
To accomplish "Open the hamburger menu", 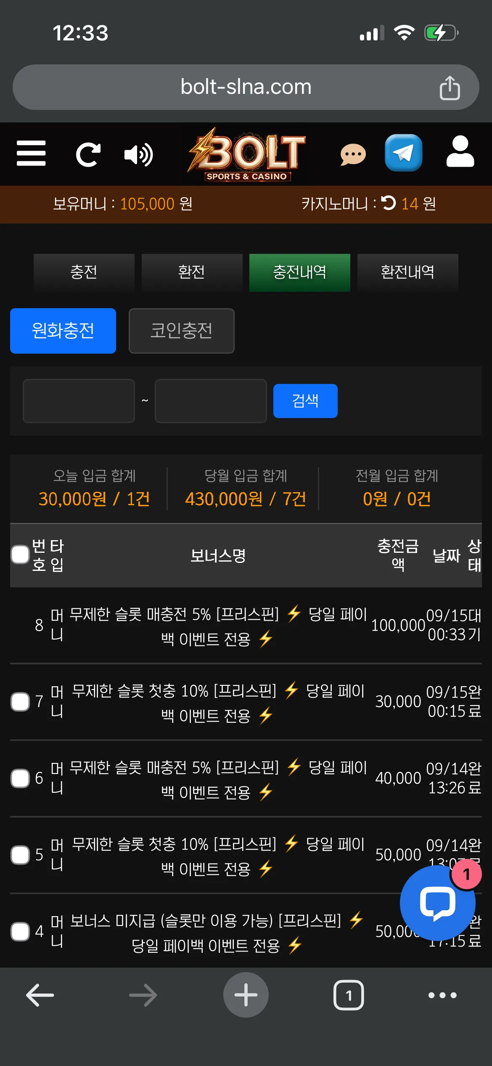I will [x=31, y=153].
